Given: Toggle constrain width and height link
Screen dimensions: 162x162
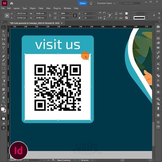Looking at the screenshot, I should [x=50, y=16].
